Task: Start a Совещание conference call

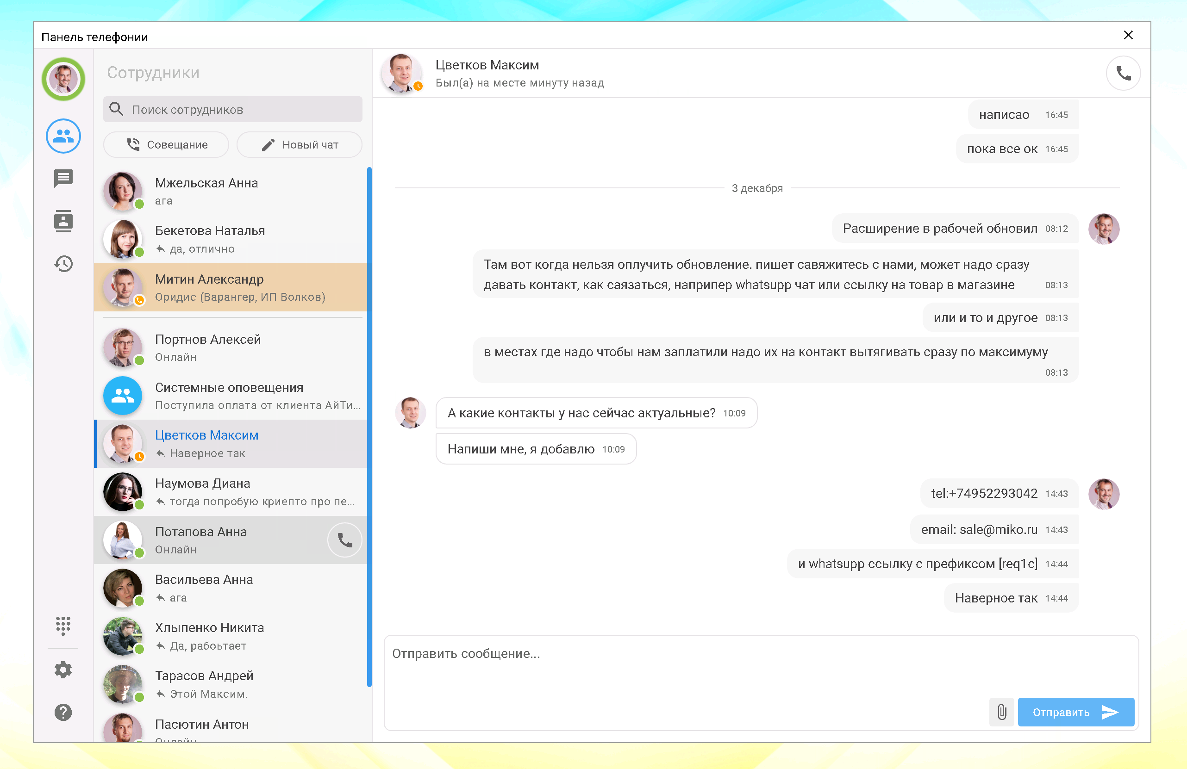Action: click(x=166, y=144)
